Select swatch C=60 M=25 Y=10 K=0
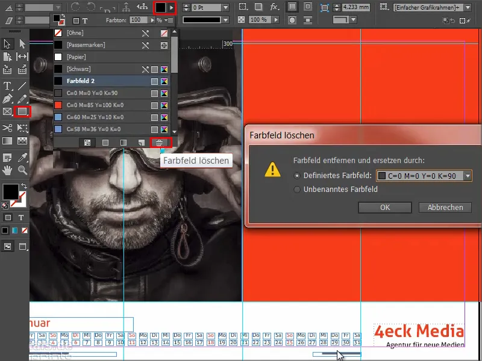 [x=112, y=117]
